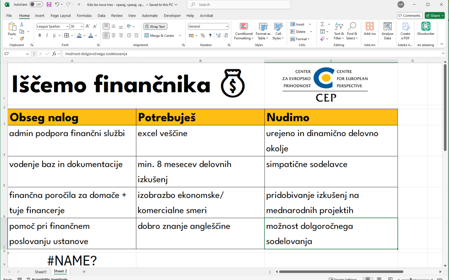Viewport: 449px width, 280px height.
Task: Open the Formulas ribbon tab
Action: 84,16
